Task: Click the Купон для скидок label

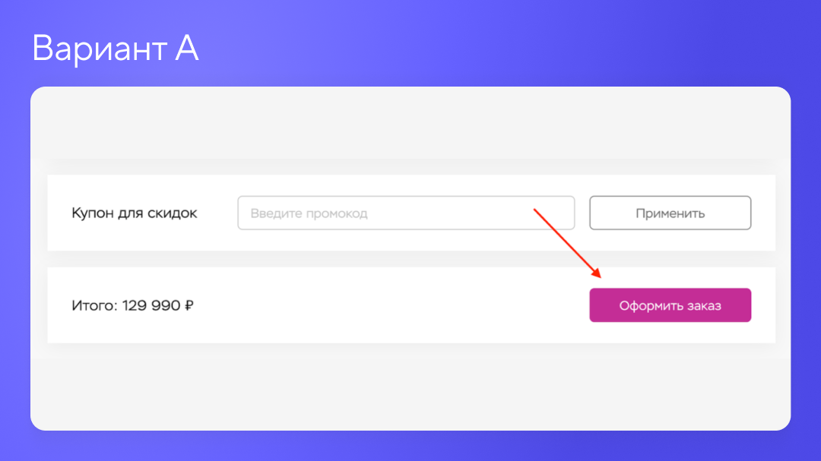Action: coord(135,213)
